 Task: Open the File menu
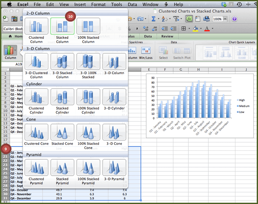point(37,4)
